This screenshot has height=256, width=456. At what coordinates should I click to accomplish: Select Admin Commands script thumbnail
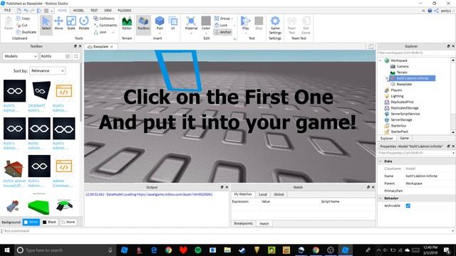[63, 166]
